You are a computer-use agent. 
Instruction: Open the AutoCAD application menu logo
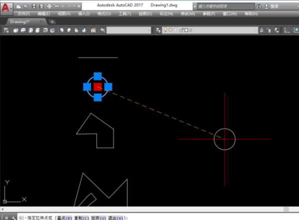6,8
